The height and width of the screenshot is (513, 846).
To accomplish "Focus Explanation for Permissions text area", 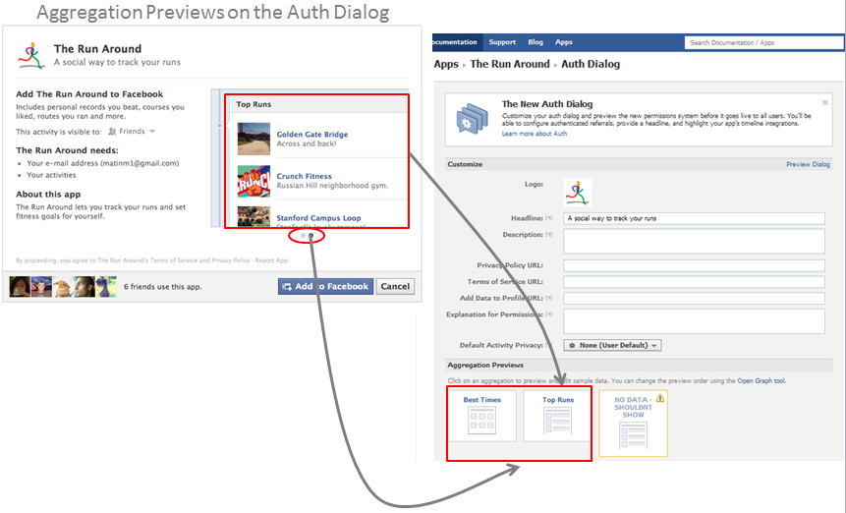I will tap(694, 321).
